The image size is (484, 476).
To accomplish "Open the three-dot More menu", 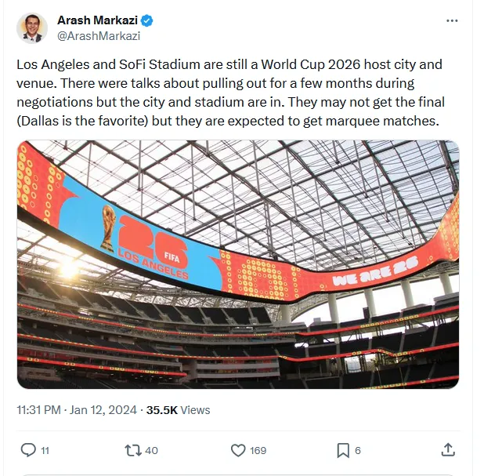I will pos(452,20).
